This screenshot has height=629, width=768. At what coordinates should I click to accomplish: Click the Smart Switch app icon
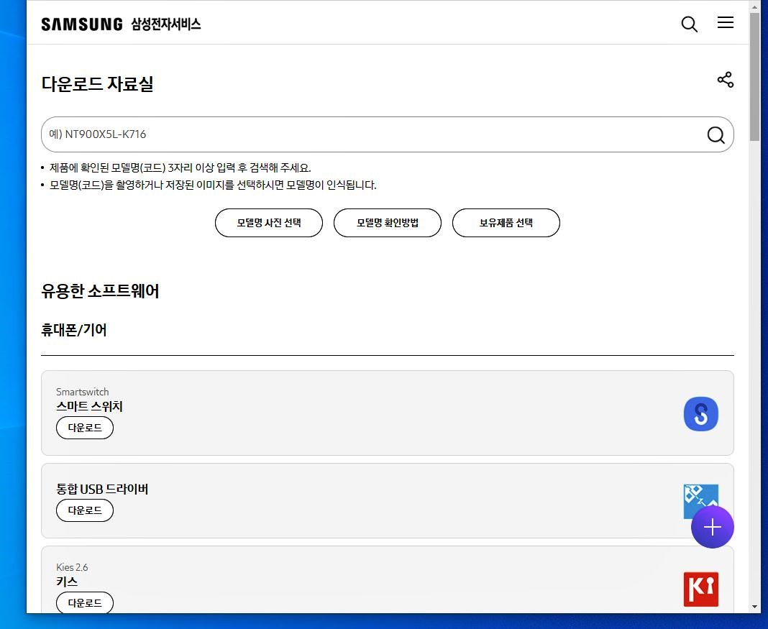[701, 414]
